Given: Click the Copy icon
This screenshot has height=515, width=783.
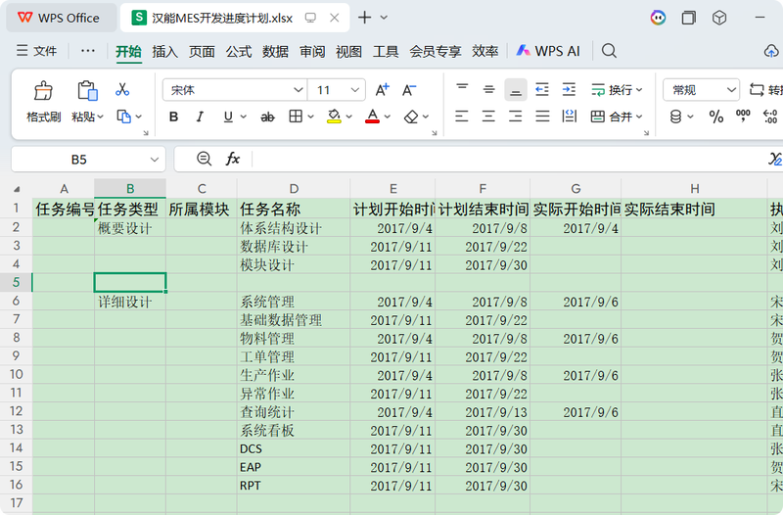Looking at the screenshot, I should [x=123, y=117].
